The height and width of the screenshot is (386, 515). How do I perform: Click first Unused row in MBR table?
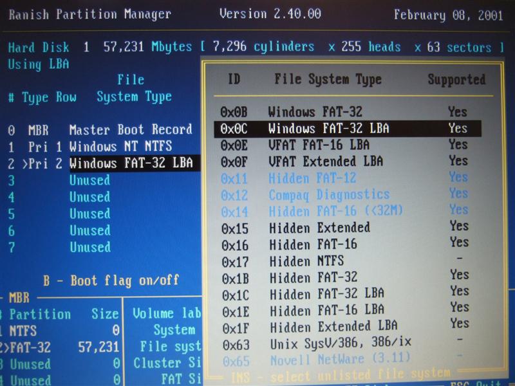click(60, 363)
